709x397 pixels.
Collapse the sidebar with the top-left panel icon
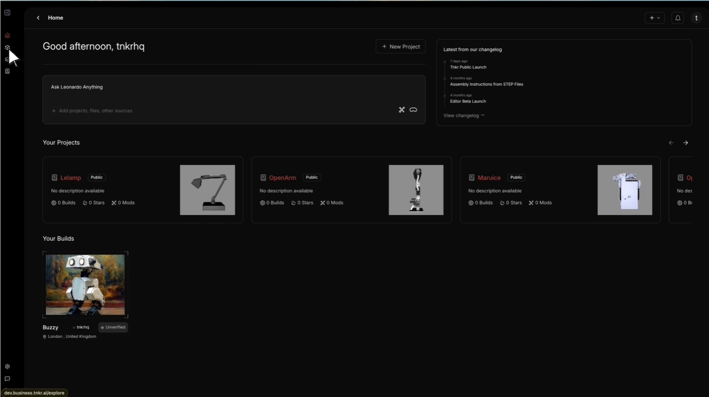pyautogui.click(x=7, y=12)
